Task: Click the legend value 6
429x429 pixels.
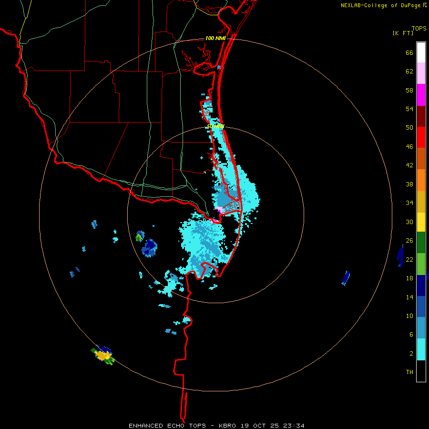Action: (x=411, y=335)
